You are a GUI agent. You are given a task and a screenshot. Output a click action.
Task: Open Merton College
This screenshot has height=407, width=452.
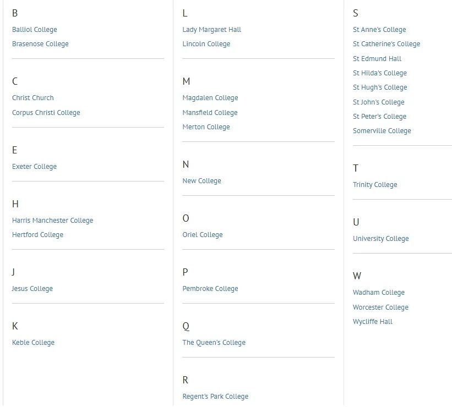[206, 127]
